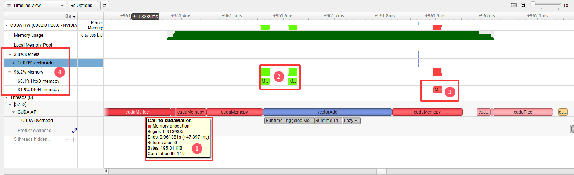Click the keyboard shortcuts icon
Viewport: 574px width, 175px height.
[x=513, y=5]
